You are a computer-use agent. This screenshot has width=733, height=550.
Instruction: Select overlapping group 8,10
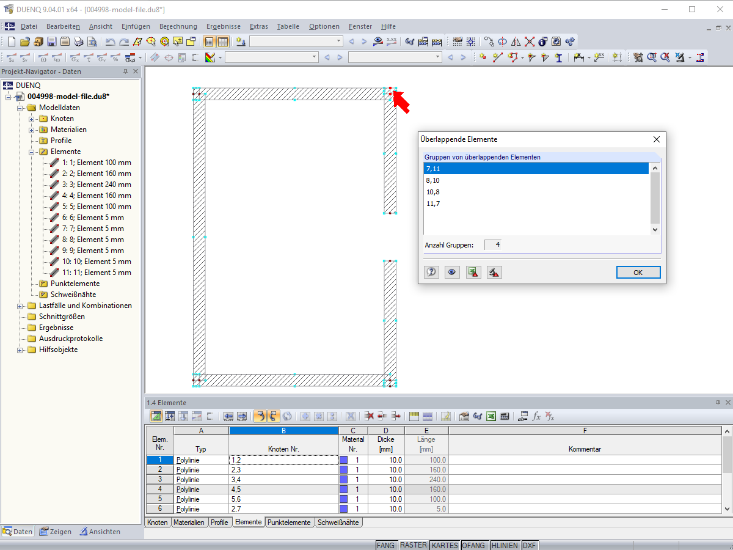click(x=536, y=180)
